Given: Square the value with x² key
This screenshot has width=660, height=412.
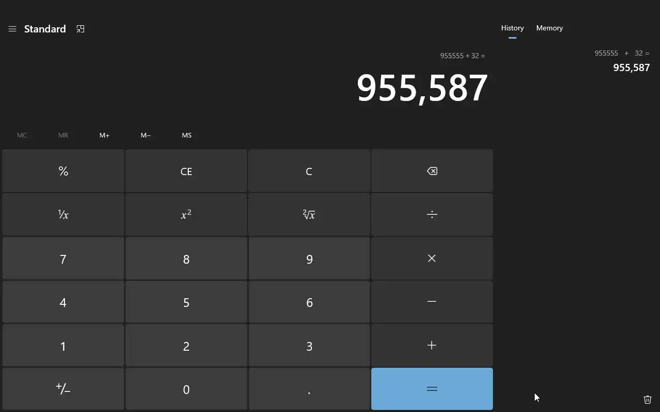Looking at the screenshot, I should coord(186,215).
